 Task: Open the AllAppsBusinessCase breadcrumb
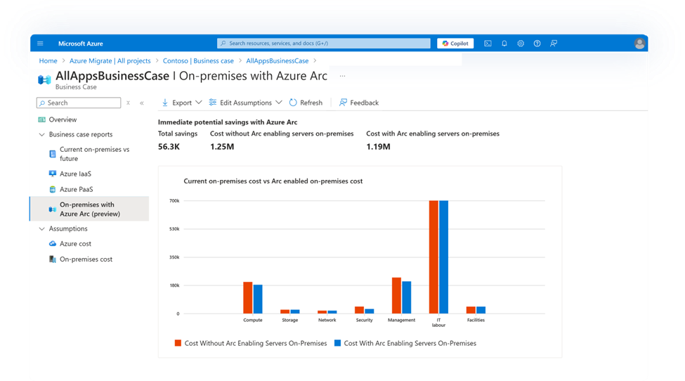click(278, 60)
